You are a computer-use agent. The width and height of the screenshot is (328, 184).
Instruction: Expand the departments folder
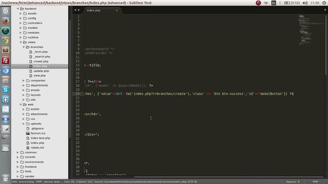pyautogui.click(x=24, y=85)
